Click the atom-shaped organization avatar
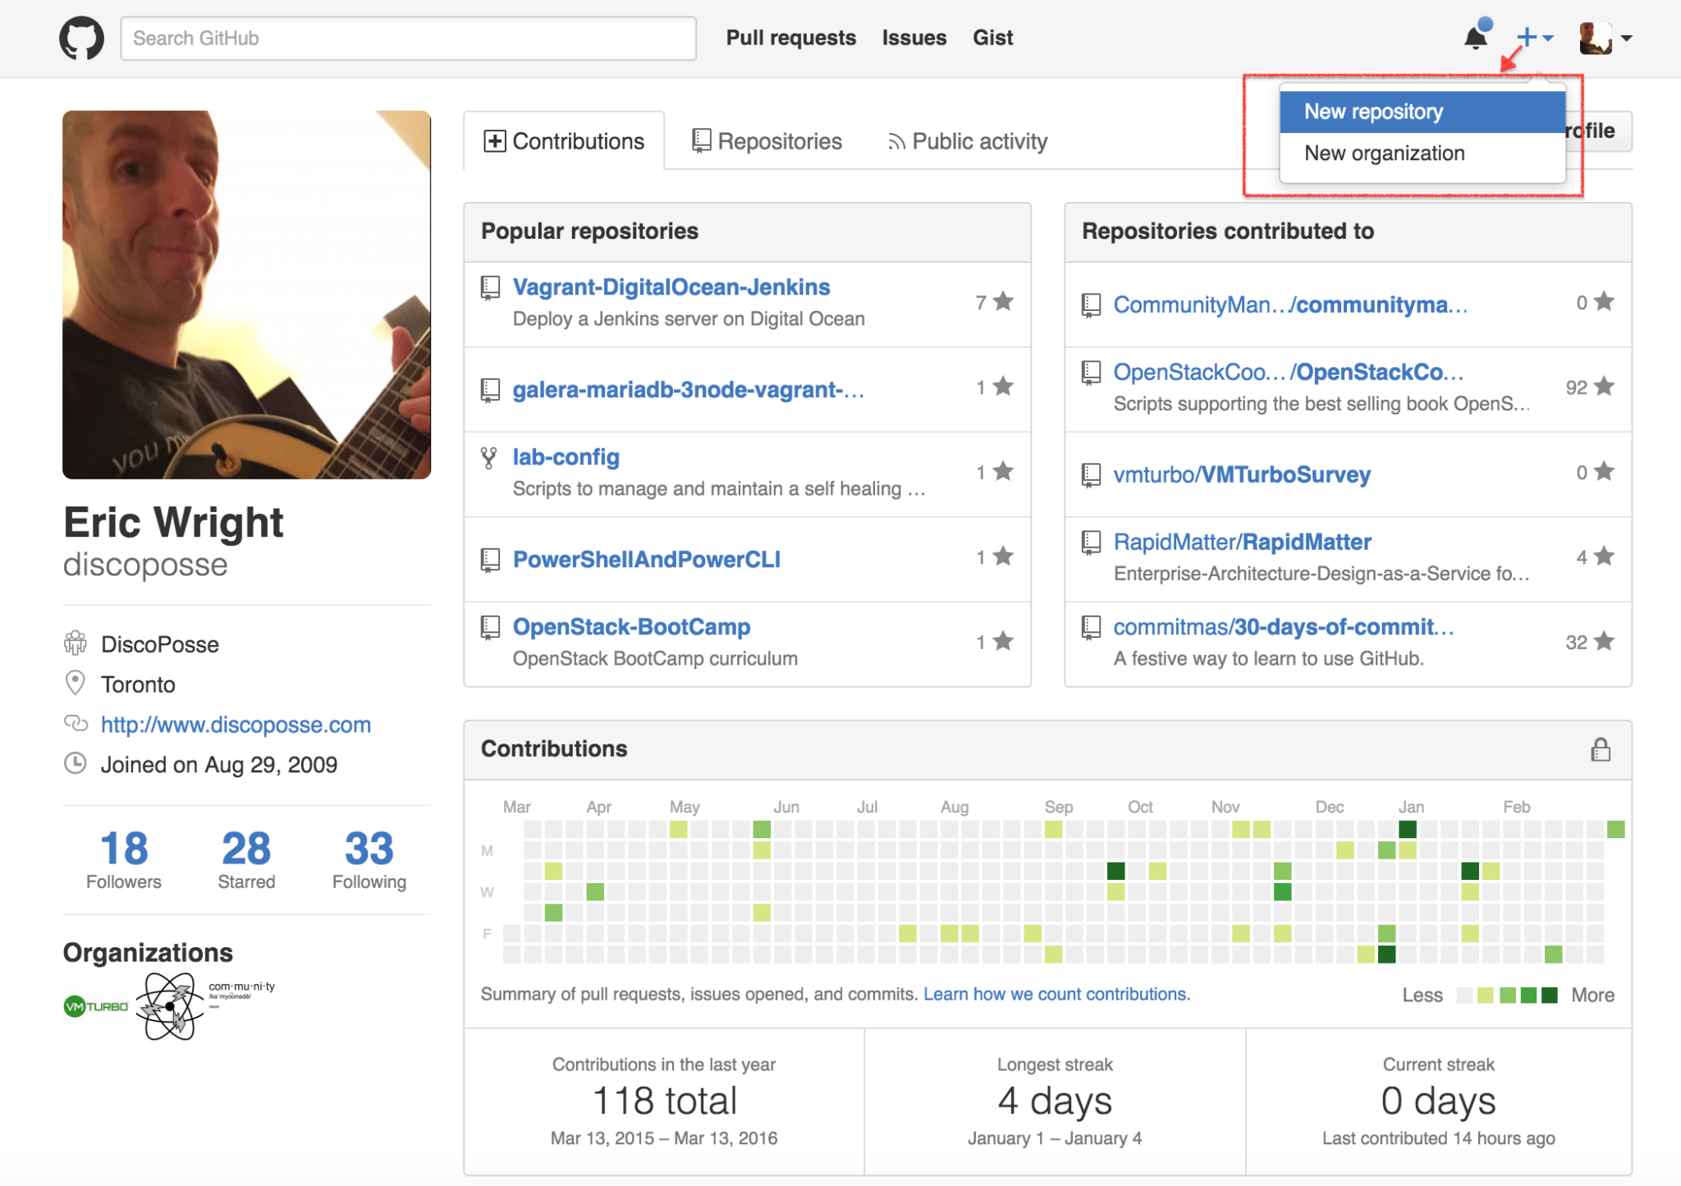The image size is (1681, 1186). [170, 1006]
